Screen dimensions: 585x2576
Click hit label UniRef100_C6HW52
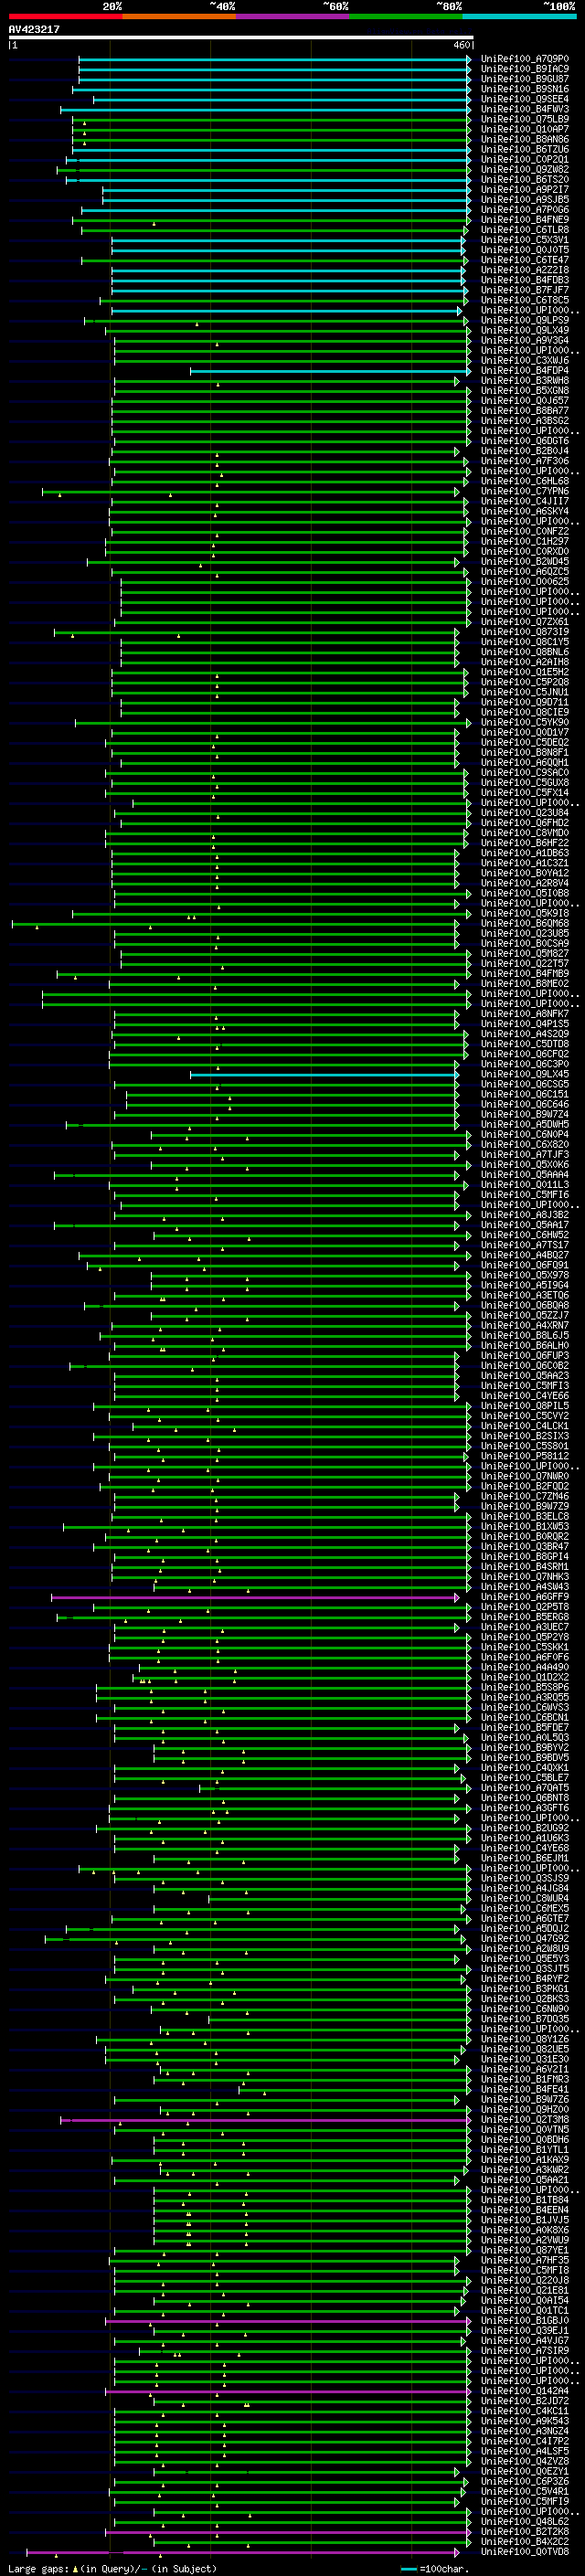click(524, 1235)
